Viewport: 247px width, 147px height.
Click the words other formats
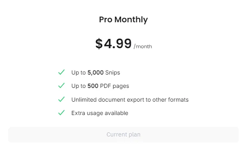click(x=170, y=100)
